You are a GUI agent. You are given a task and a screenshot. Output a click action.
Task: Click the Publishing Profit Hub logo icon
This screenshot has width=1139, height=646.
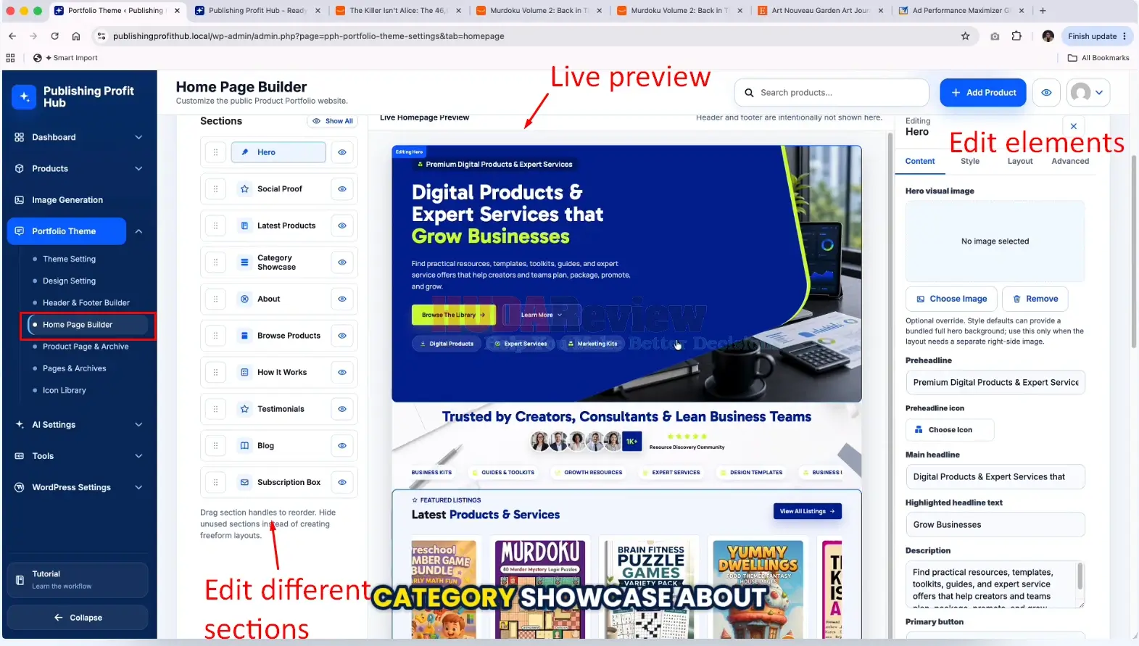click(x=24, y=96)
